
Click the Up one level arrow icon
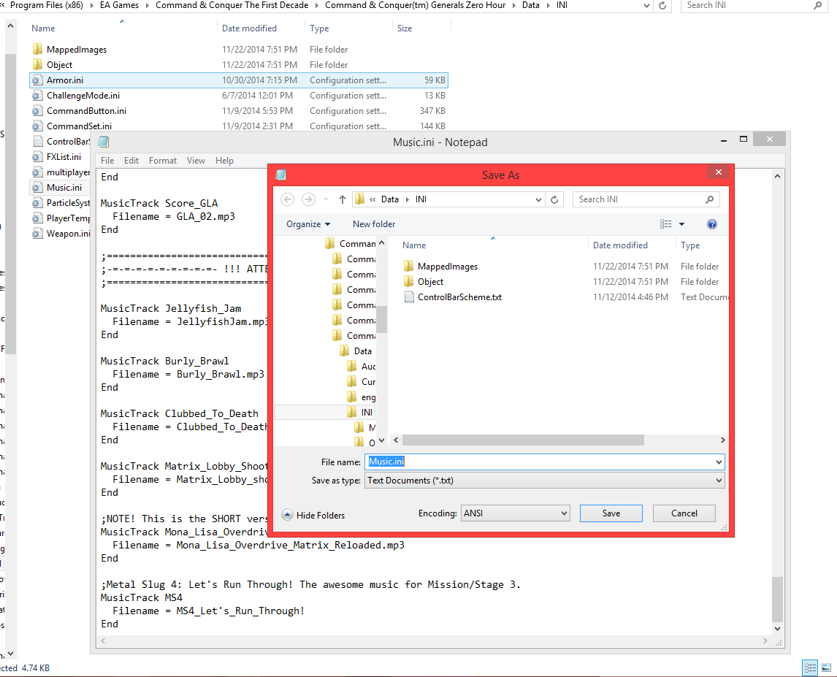pos(342,199)
